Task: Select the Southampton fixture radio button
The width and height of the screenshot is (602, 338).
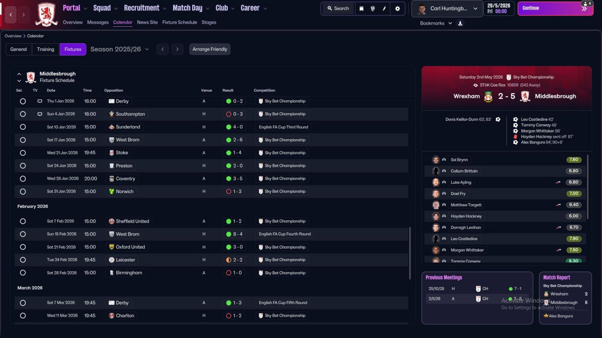Action: [23, 114]
